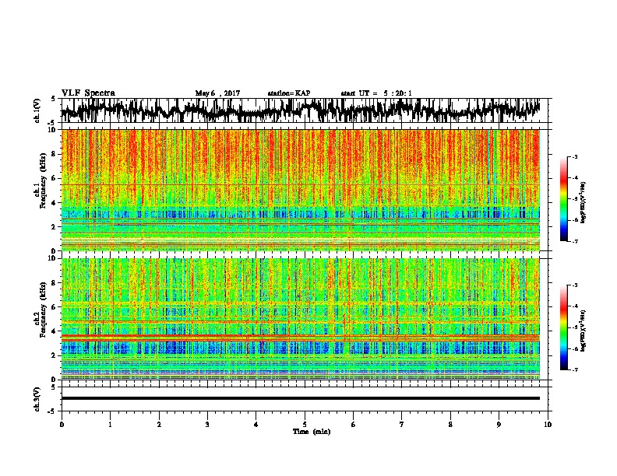Click time axis tick label '5'
The height and width of the screenshot is (476, 617).
(305, 425)
